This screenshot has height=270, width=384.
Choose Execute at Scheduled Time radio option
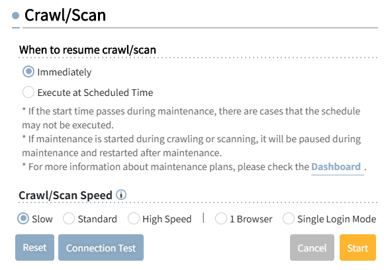[x=28, y=92]
